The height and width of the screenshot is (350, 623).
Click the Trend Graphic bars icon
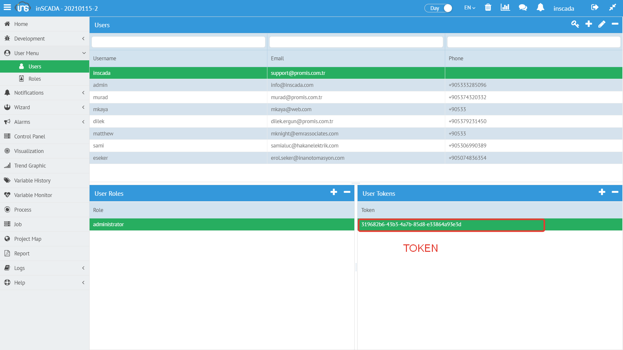pos(7,166)
